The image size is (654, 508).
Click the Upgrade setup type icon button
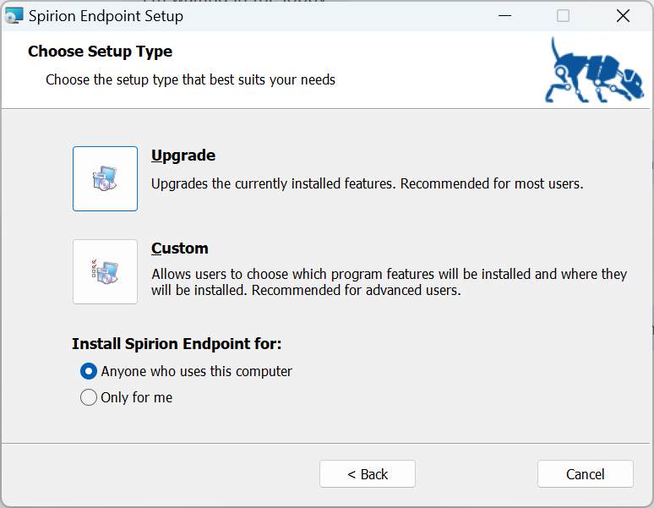tap(105, 178)
